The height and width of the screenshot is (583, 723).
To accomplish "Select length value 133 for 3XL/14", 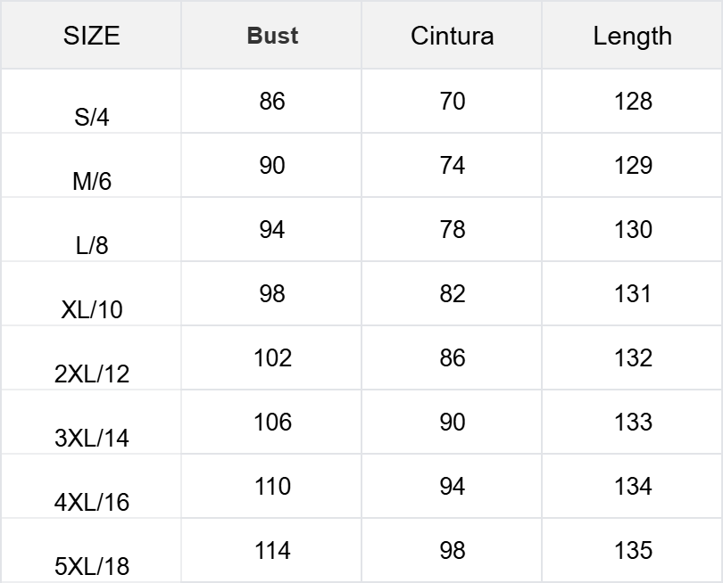I will tap(632, 422).
